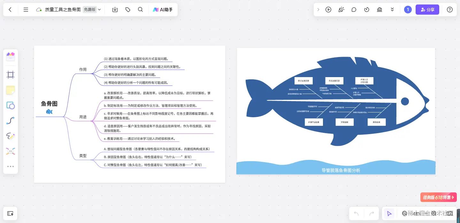This screenshot has width=460, height=223.
Task: Open the templates icon in the left toolbar
Action: pos(11,57)
